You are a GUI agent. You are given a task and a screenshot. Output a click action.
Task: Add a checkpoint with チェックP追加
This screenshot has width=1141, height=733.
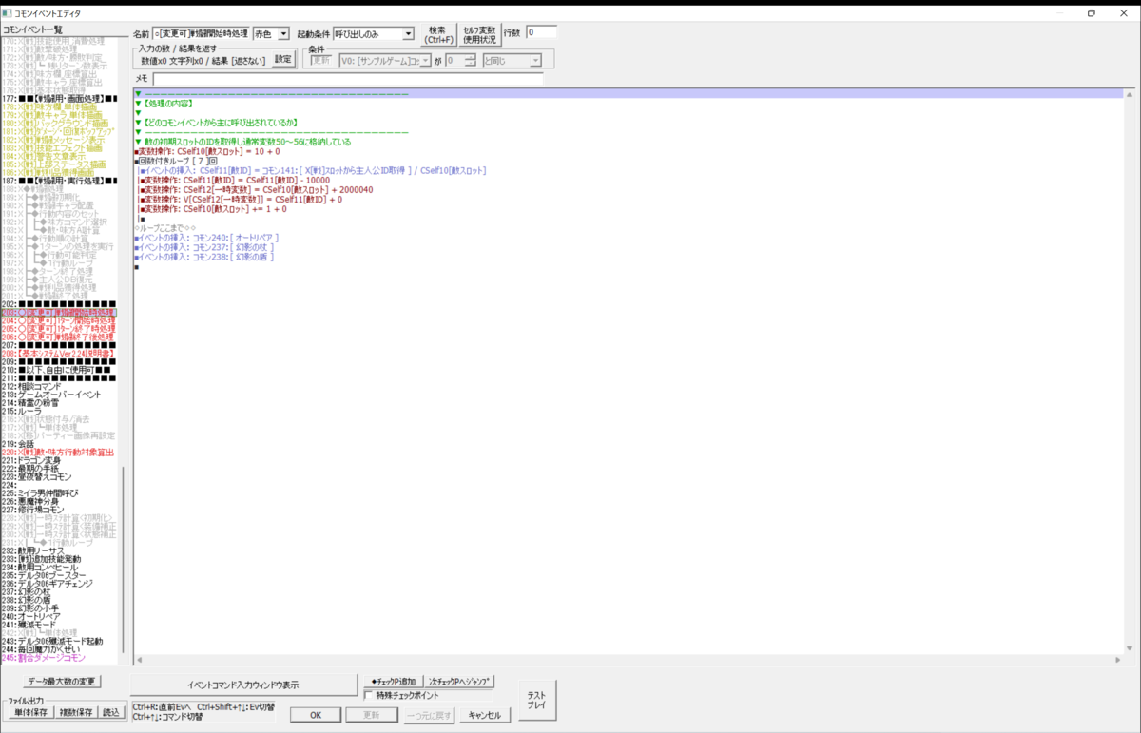[x=392, y=681]
